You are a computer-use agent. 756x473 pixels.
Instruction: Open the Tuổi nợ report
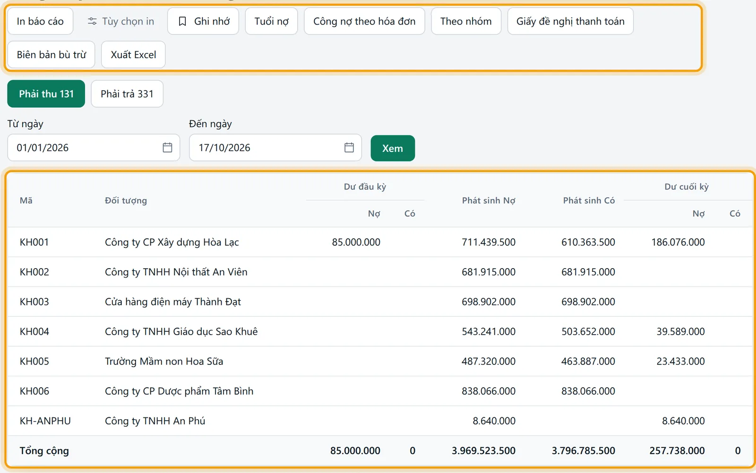point(272,21)
